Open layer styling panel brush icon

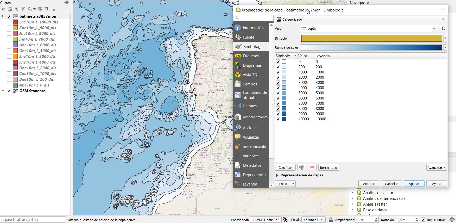[3, 9]
